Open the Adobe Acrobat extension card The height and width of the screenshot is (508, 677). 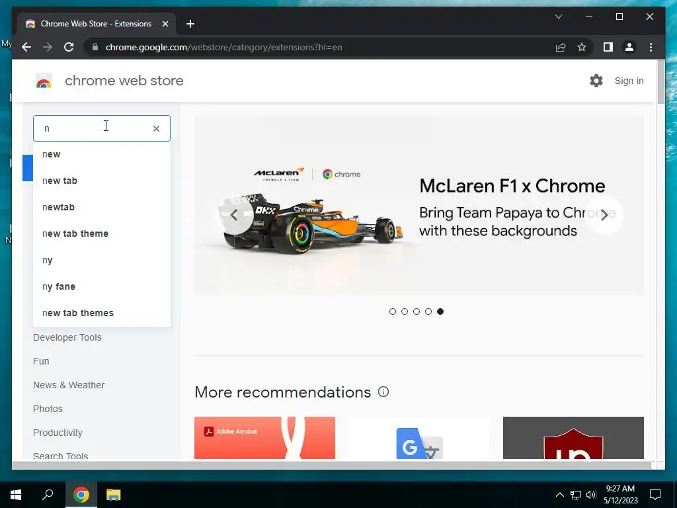264,438
